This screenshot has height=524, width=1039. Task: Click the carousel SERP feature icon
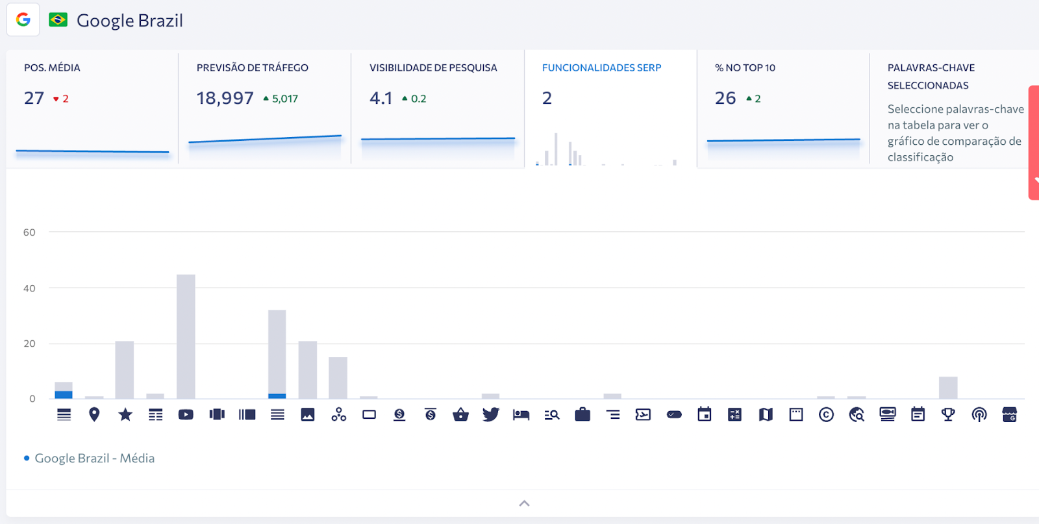217,414
